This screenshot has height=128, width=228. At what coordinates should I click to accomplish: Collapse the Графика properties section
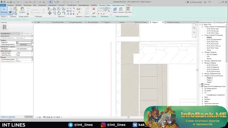32,40
